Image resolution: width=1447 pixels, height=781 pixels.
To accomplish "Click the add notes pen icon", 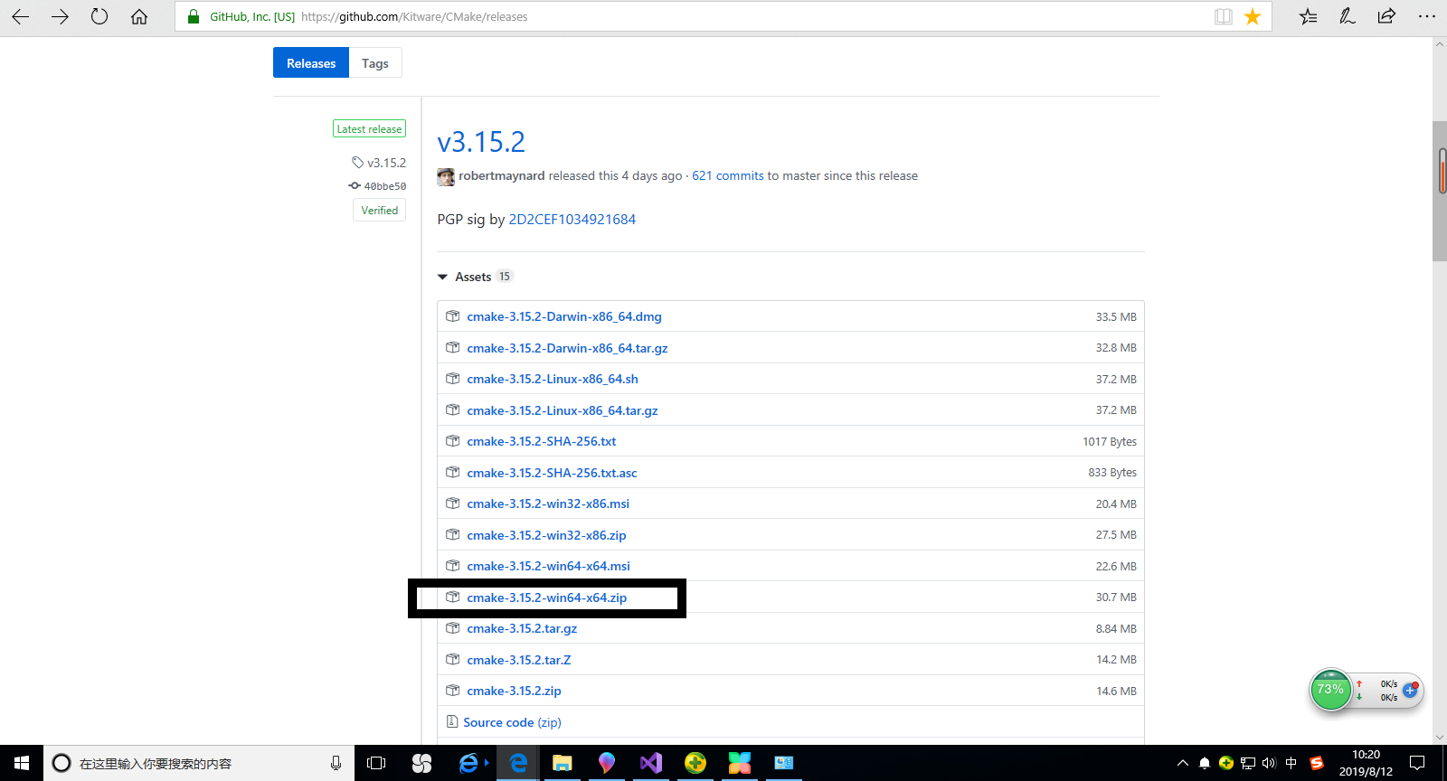I will [x=1348, y=16].
